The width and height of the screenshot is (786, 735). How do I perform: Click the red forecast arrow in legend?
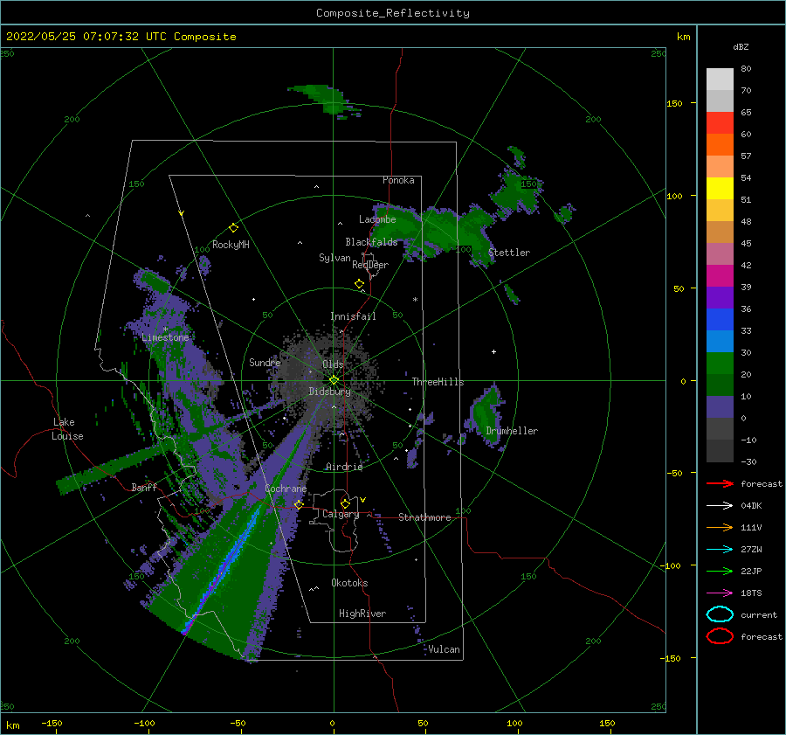pos(720,483)
